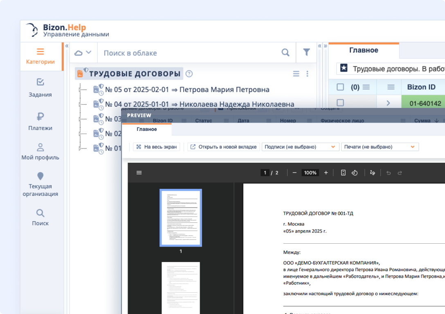
Task: Open the Категории panel icon in sidebar
Action: tap(40, 52)
